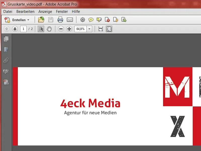Select the hand pan tool
This screenshot has width=201, height=151.
pos(49,29)
